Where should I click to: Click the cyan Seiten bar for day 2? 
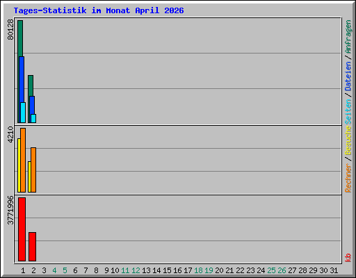33,118
